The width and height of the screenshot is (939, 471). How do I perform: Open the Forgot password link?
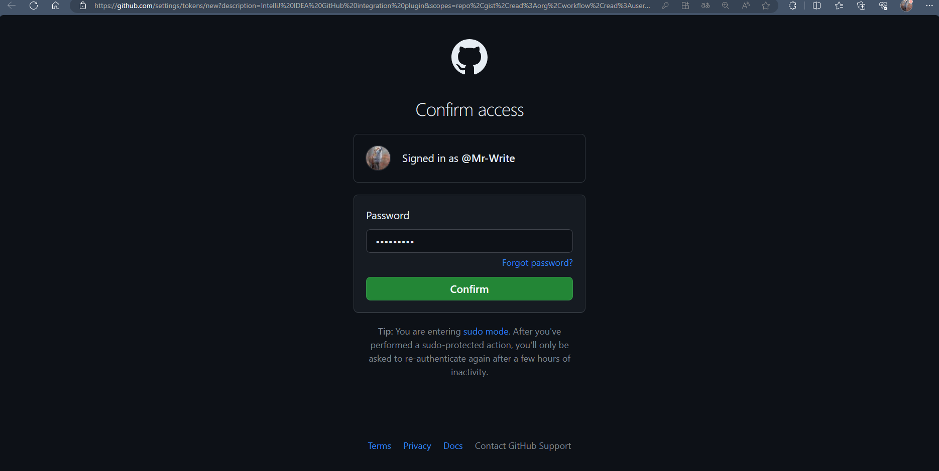[537, 263]
